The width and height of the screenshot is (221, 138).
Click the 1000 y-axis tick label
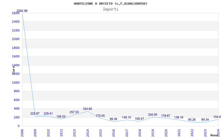click(16, 83)
